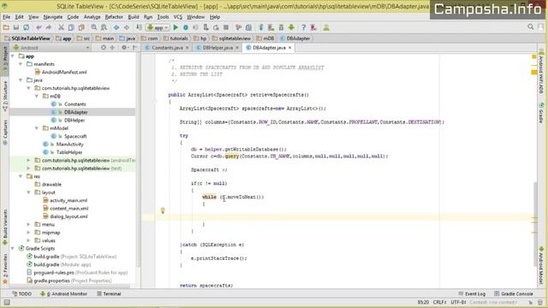This screenshot has height=308, width=548.
Task: Click the Open folder toolbar icon
Action: [6, 27]
